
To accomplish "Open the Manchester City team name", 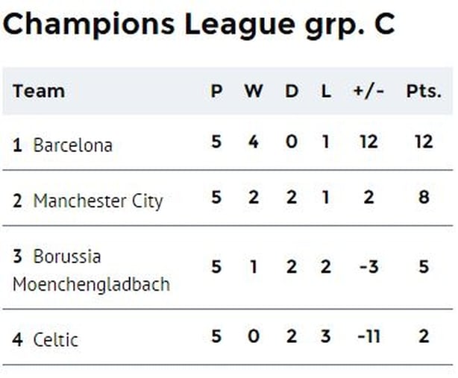I will pyautogui.click(x=98, y=201).
